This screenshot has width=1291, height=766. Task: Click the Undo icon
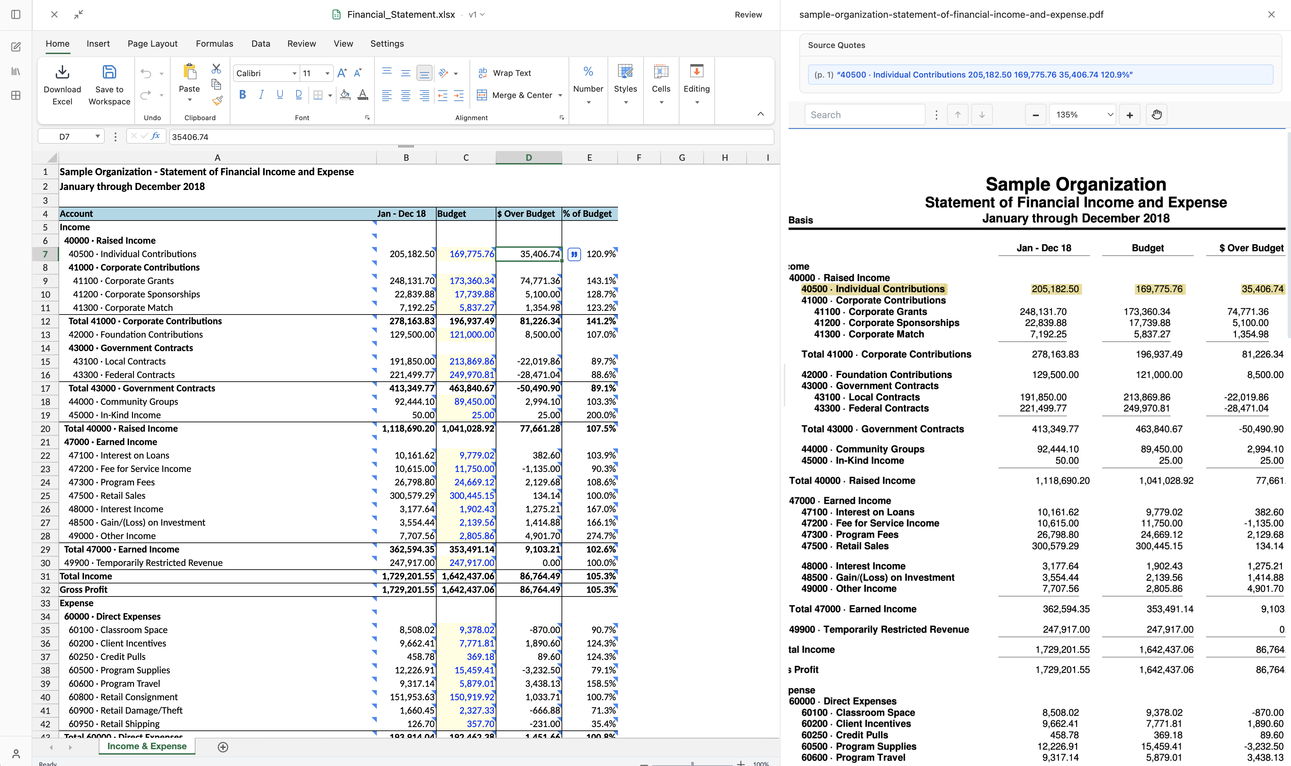[x=146, y=73]
